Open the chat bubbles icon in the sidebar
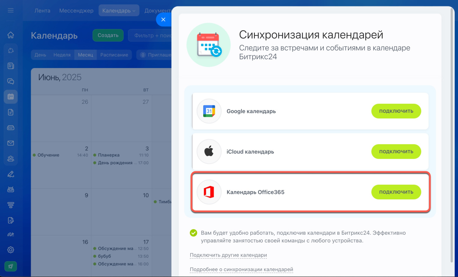Image resolution: width=458 pixels, height=277 pixels. pos(11,81)
